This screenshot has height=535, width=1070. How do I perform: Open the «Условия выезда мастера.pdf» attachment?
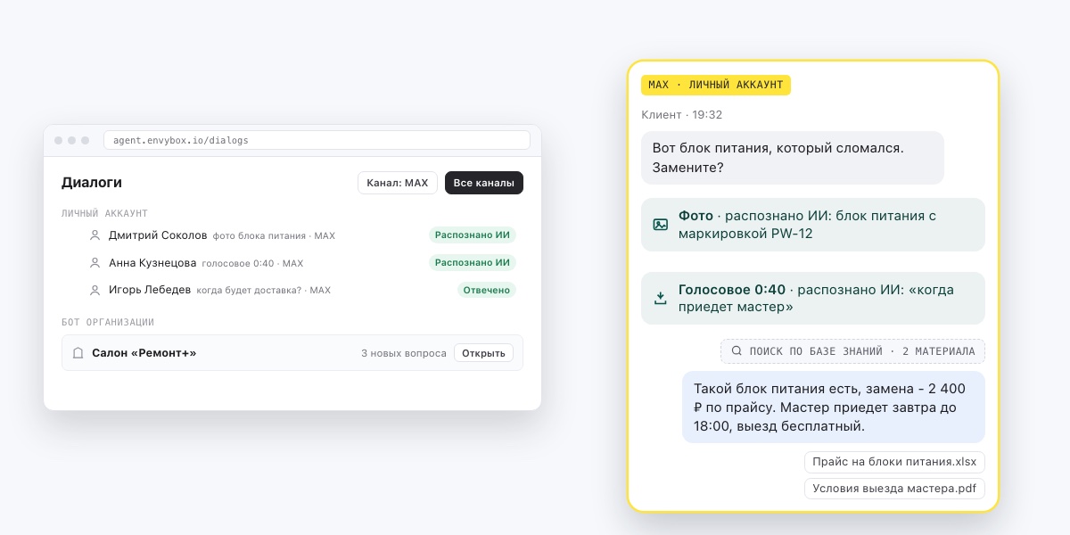(894, 489)
